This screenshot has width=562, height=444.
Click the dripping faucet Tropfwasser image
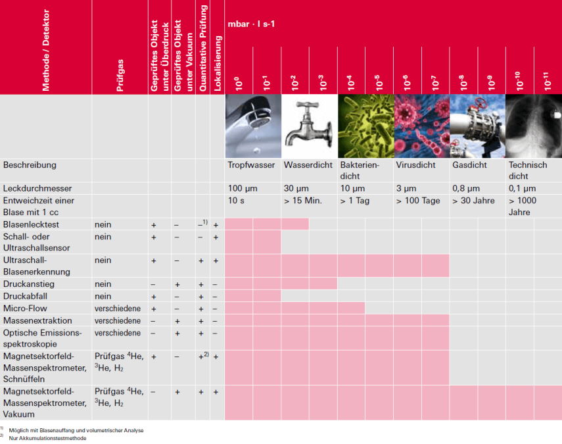click(253, 126)
